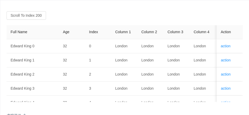Select the Column 3 header

(175, 32)
